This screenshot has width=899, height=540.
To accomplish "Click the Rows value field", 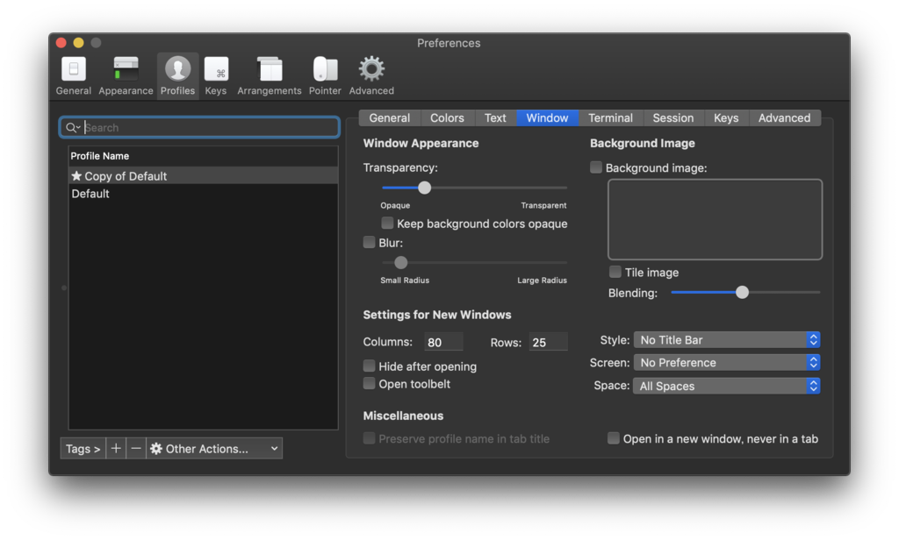I will 548,342.
